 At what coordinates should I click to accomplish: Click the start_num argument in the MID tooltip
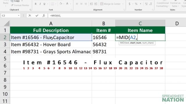pos(136,43)
